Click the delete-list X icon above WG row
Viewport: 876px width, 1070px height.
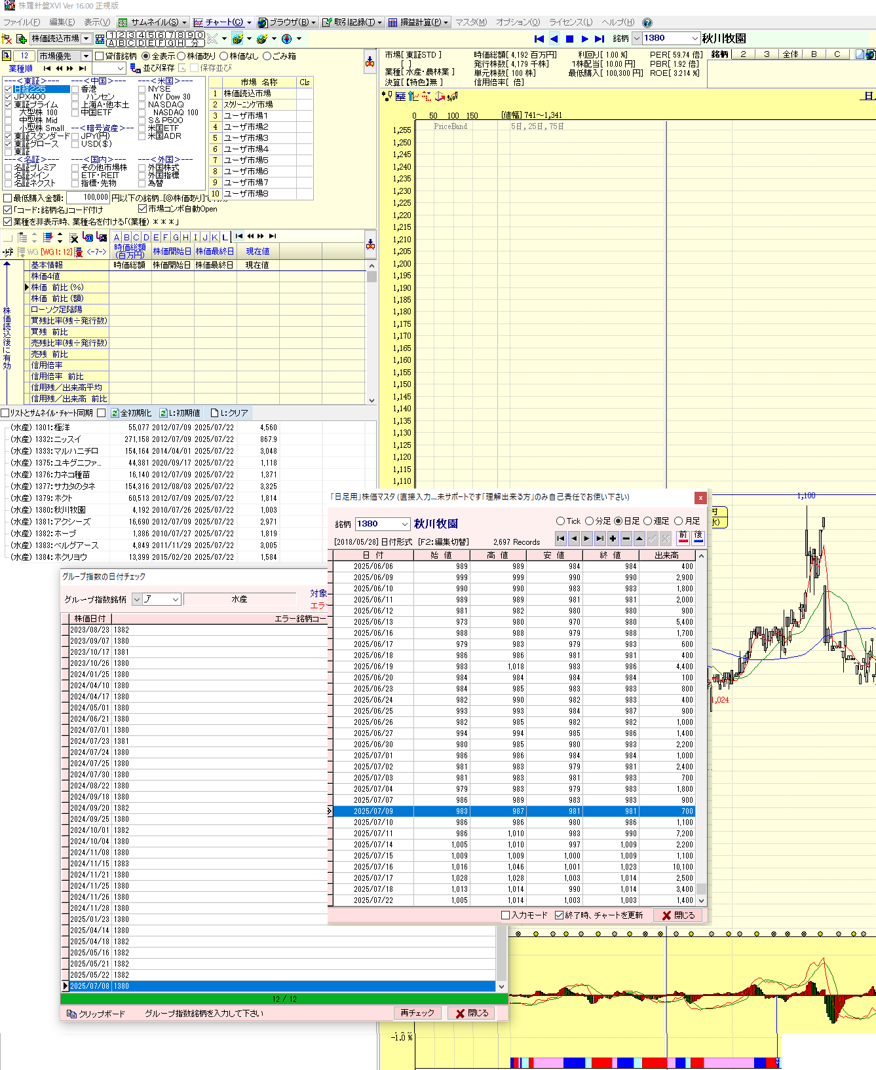[74, 237]
